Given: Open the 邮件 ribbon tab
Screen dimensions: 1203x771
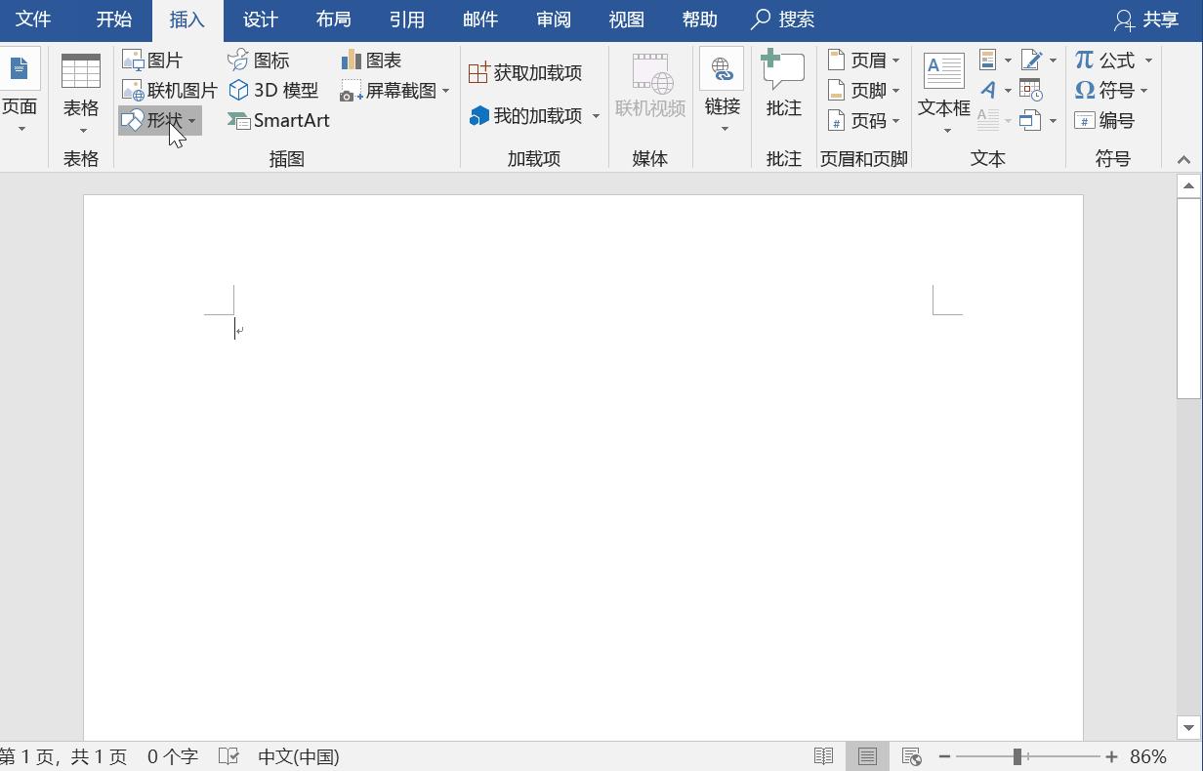Looking at the screenshot, I should click(x=479, y=19).
